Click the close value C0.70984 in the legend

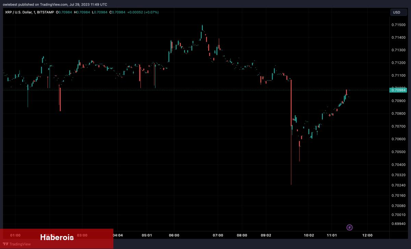coord(117,12)
